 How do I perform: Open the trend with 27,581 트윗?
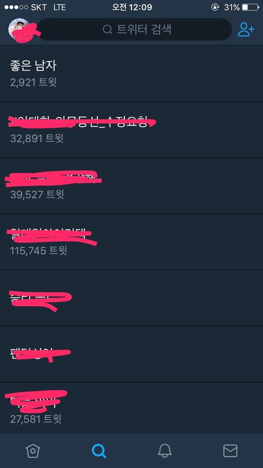pos(131,408)
